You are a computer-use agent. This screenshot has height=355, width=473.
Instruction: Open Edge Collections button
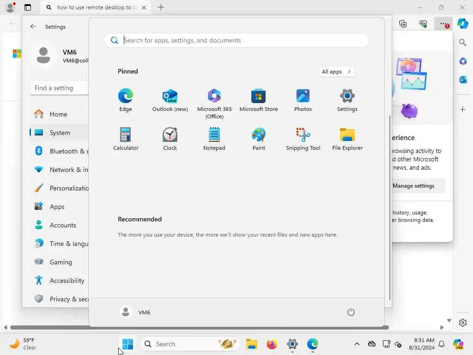[403, 24]
